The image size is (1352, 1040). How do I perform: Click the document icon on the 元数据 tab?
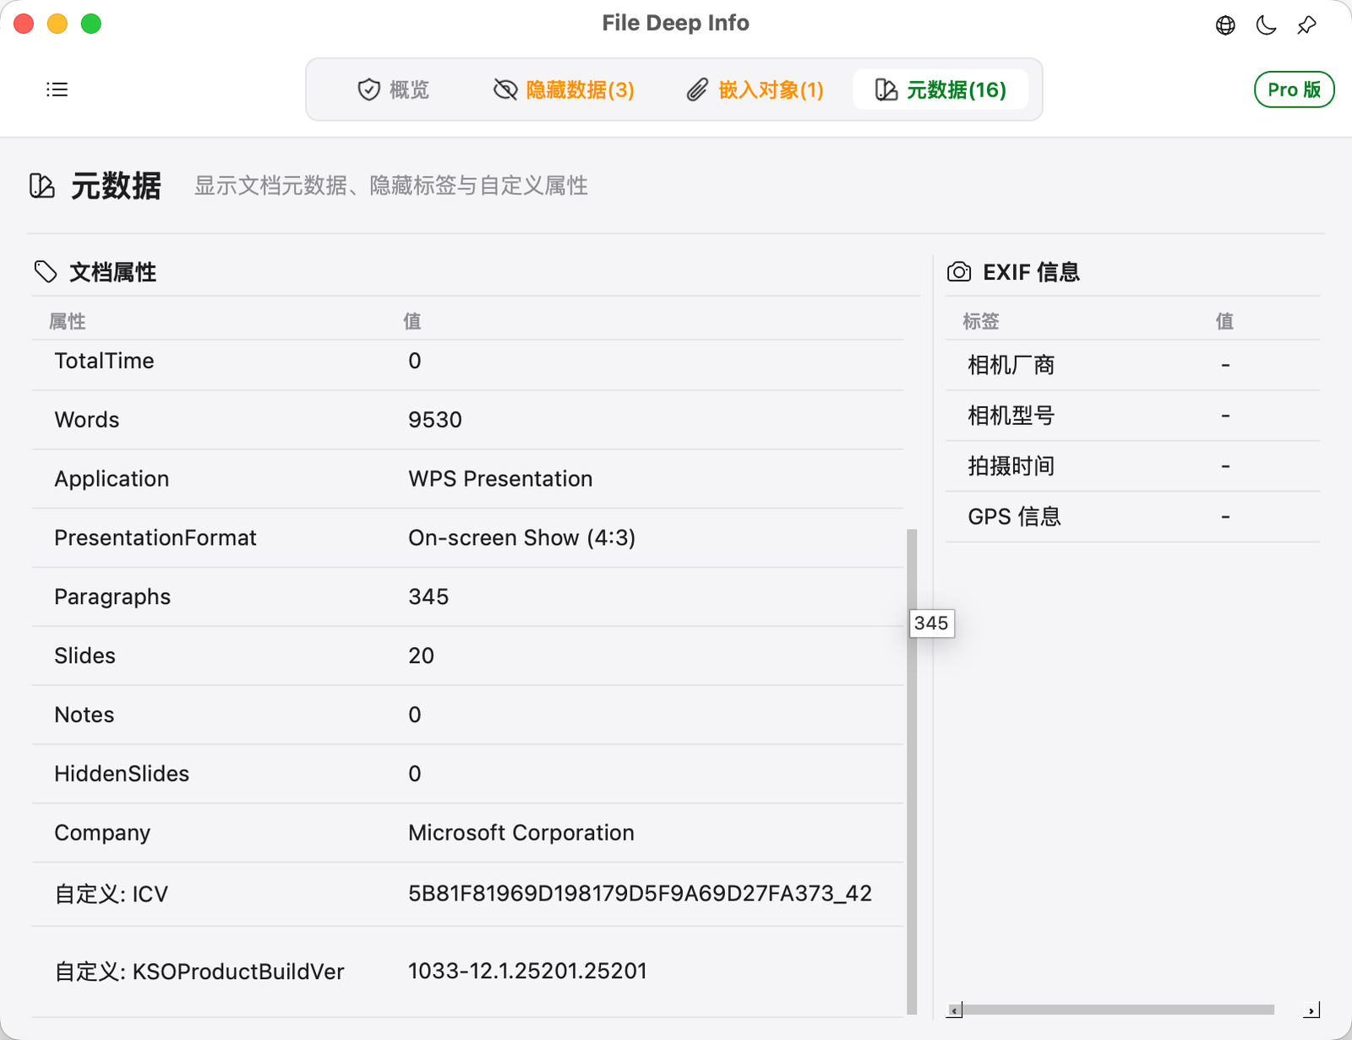point(886,89)
